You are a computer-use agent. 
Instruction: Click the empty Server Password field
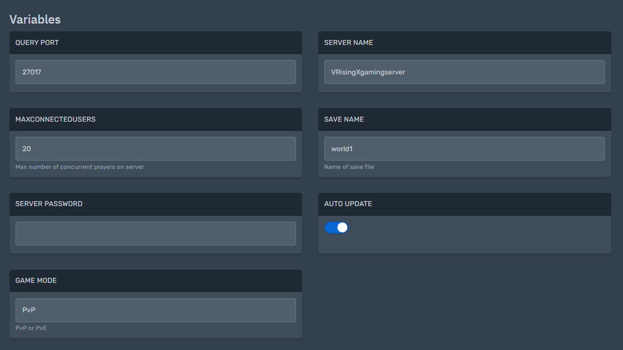coord(155,233)
